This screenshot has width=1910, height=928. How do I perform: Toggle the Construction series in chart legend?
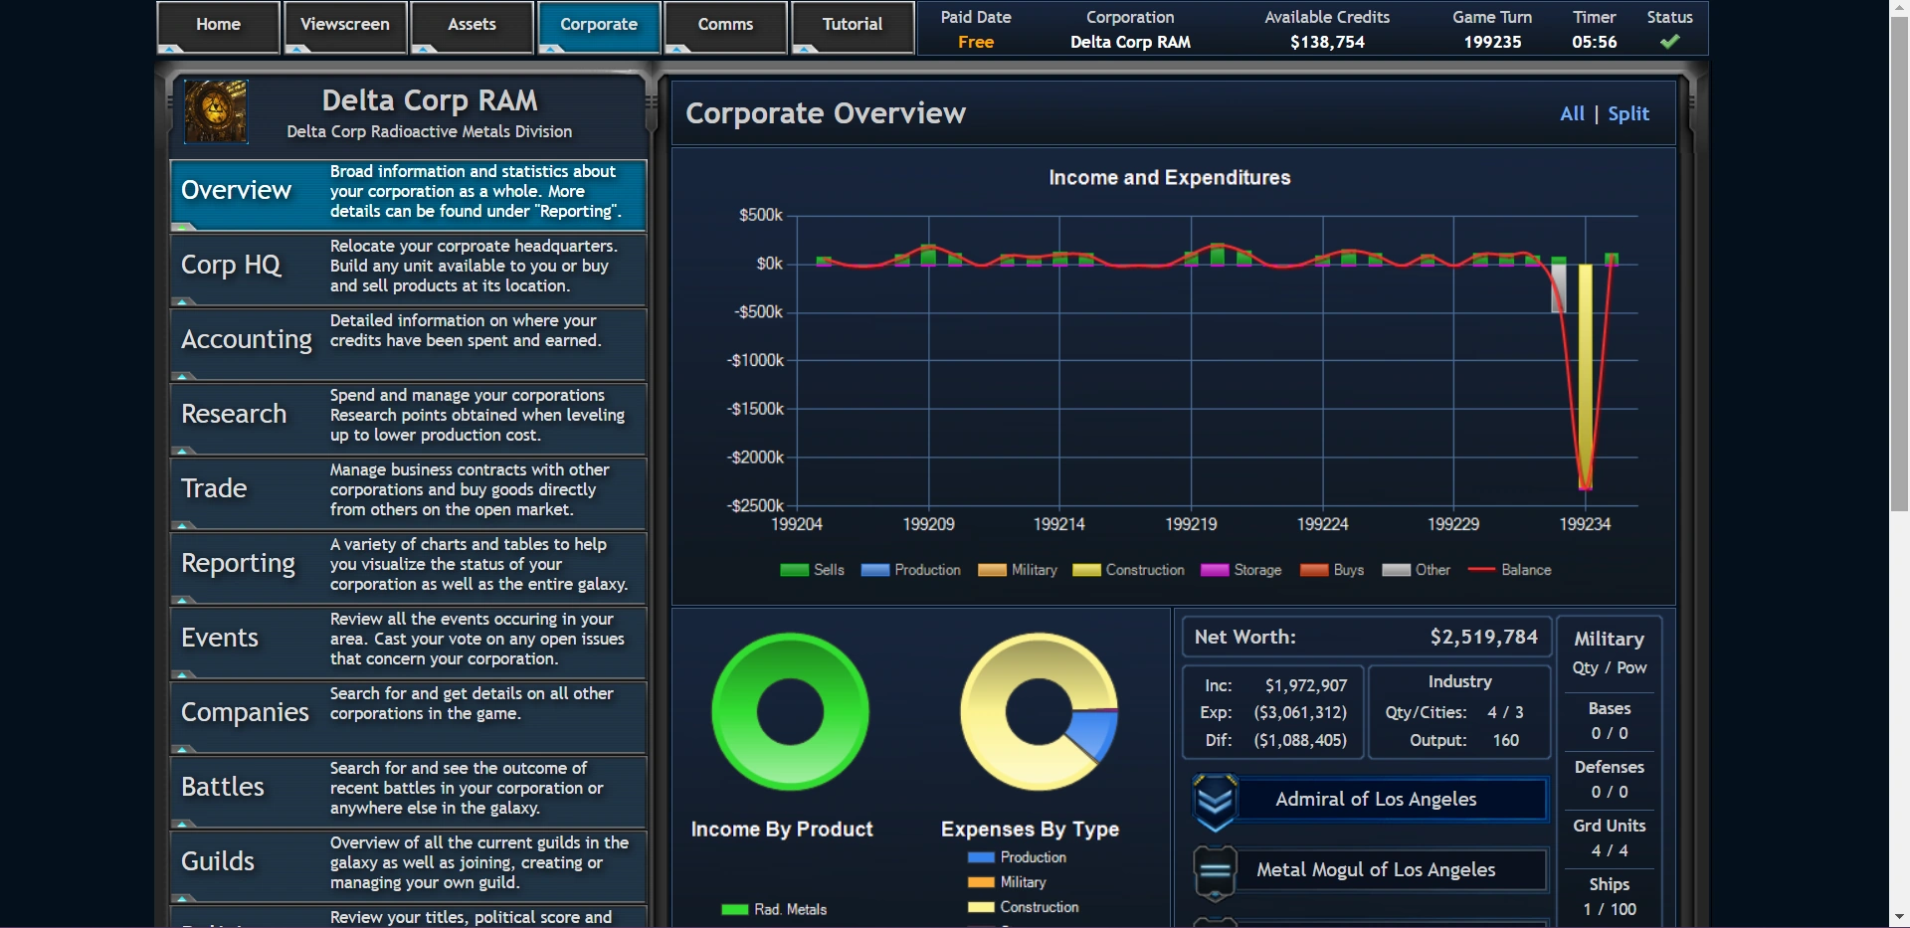tap(1128, 570)
